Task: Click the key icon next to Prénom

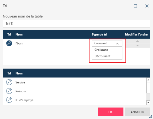Action: point(9,91)
